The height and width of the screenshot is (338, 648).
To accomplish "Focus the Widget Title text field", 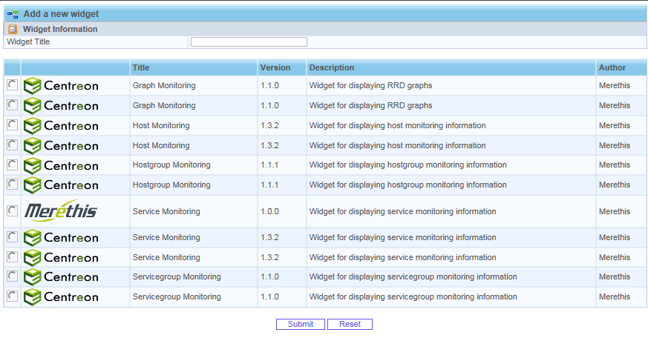I will (249, 42).
